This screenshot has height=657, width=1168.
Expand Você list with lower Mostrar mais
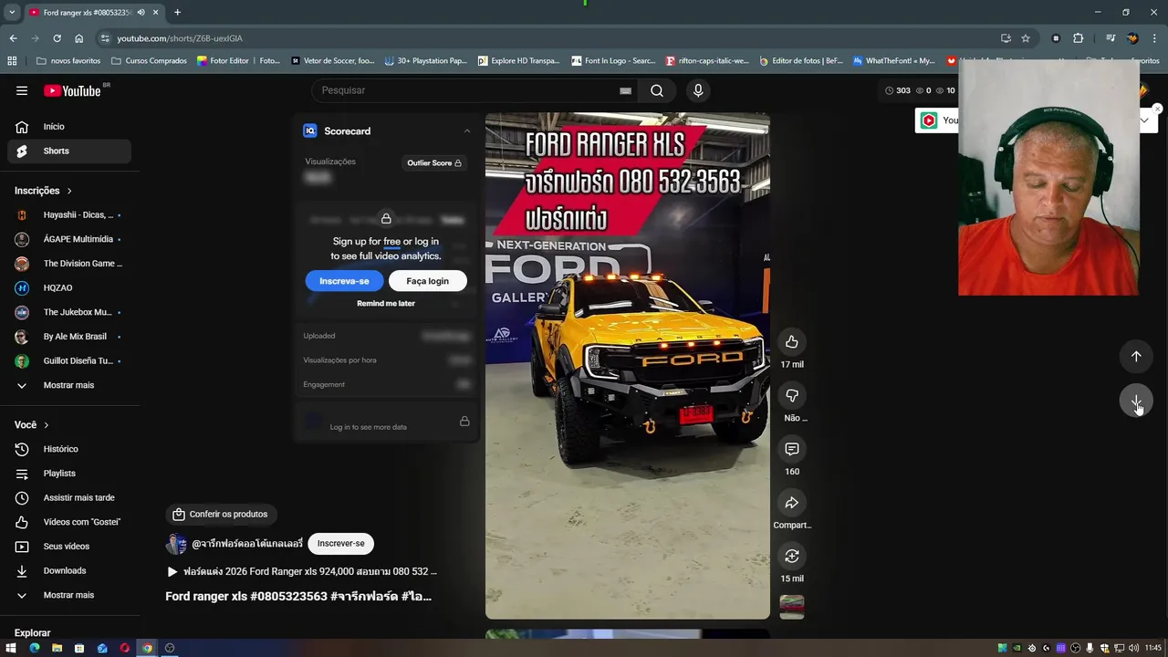click(x=69, y=595)
